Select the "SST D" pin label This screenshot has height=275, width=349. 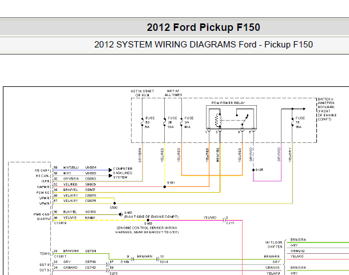(x=44, y=270)
